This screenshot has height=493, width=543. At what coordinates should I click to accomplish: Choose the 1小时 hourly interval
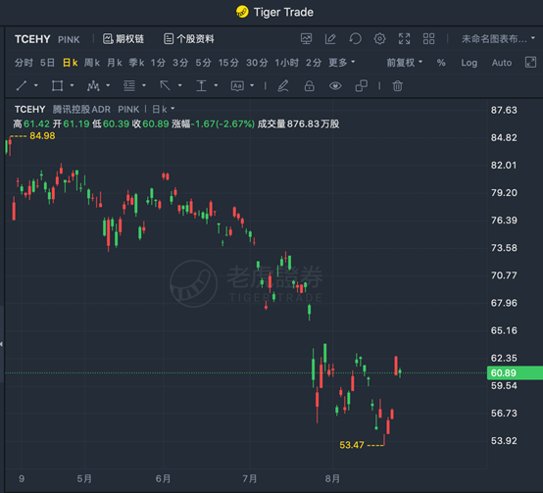click(x=287, y=63)
